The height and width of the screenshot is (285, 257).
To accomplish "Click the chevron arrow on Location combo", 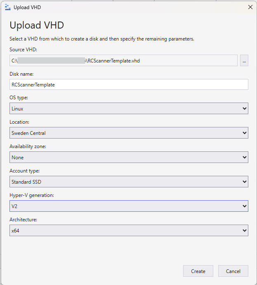I will click(x=245, y=133).
